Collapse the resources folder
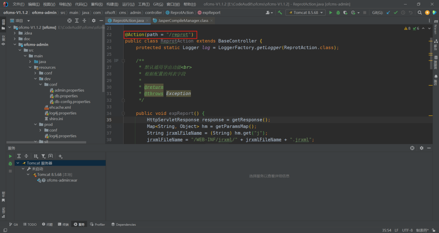 [30, 67]
